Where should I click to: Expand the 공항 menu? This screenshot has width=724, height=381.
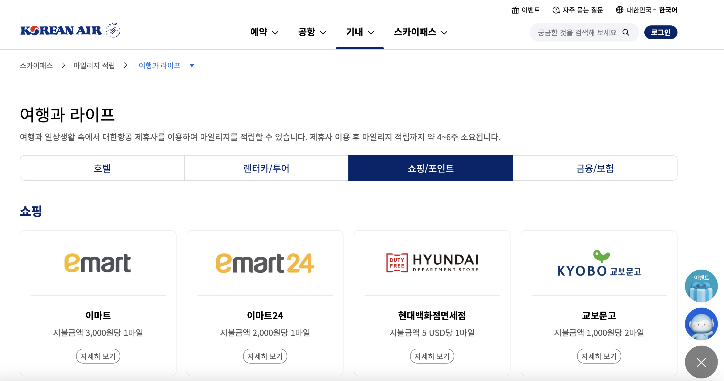click(x=312, y=32)
